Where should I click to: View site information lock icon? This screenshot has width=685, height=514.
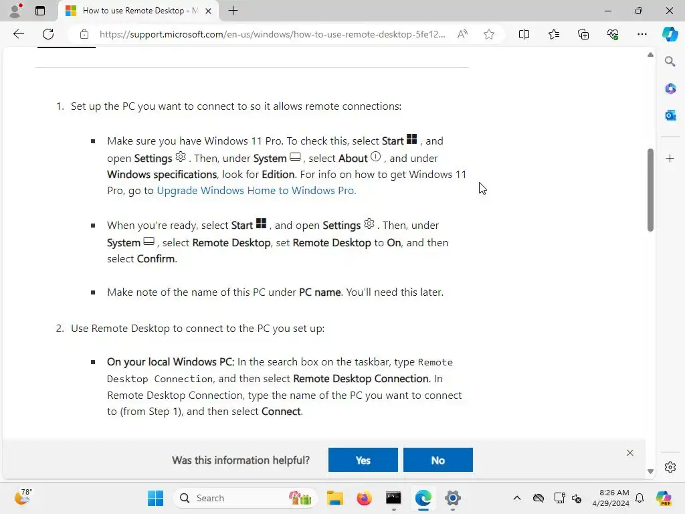(84, 34)
